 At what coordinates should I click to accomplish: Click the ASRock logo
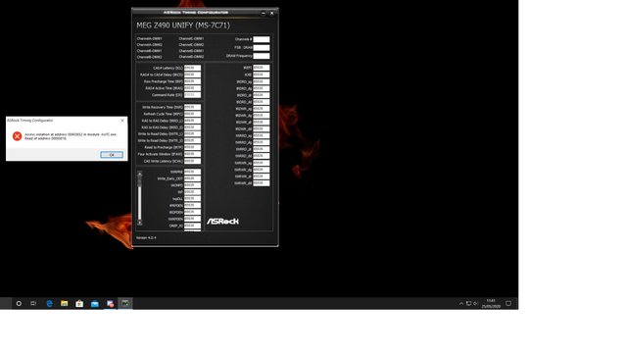[222, 222]
